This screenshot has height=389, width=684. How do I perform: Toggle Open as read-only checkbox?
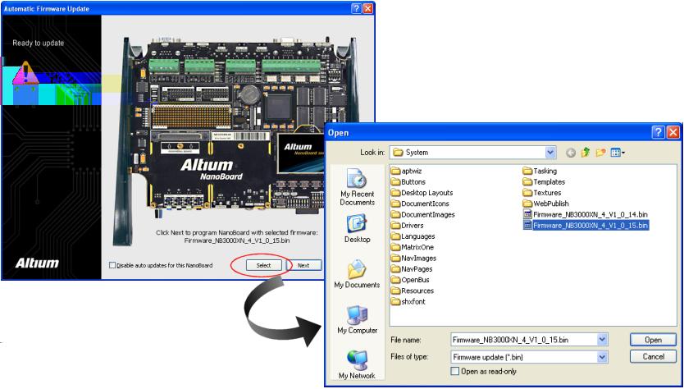[x=455, y=371]
